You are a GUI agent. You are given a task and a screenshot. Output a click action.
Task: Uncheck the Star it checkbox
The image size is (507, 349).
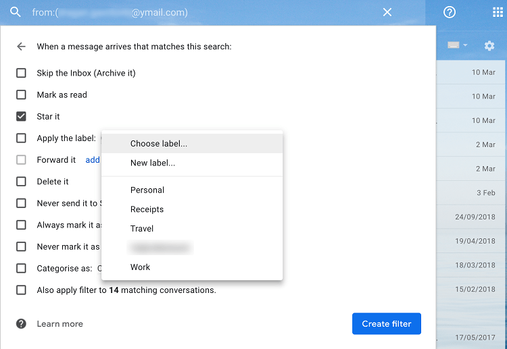click(x=21, y=117)
